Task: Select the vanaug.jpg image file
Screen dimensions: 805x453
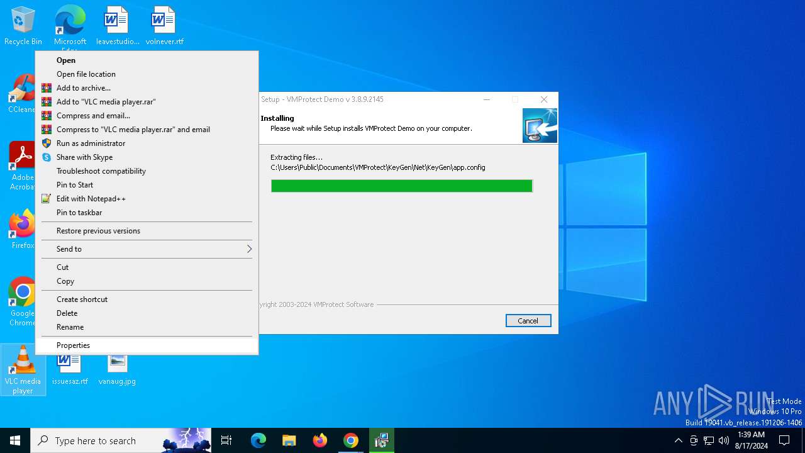Action: (117, 370)
